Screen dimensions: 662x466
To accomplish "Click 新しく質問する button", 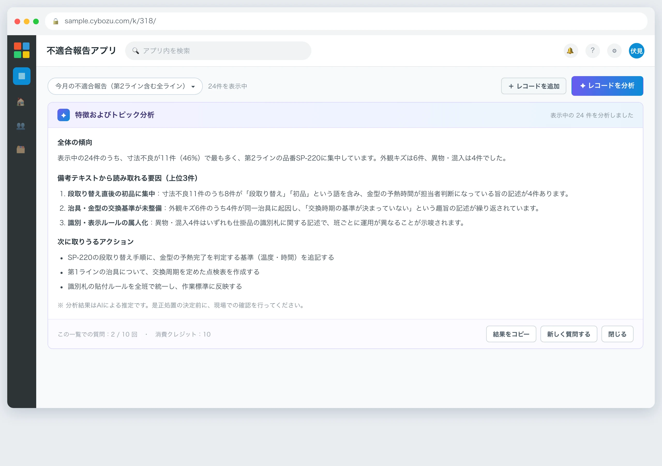I will (569, 334).
